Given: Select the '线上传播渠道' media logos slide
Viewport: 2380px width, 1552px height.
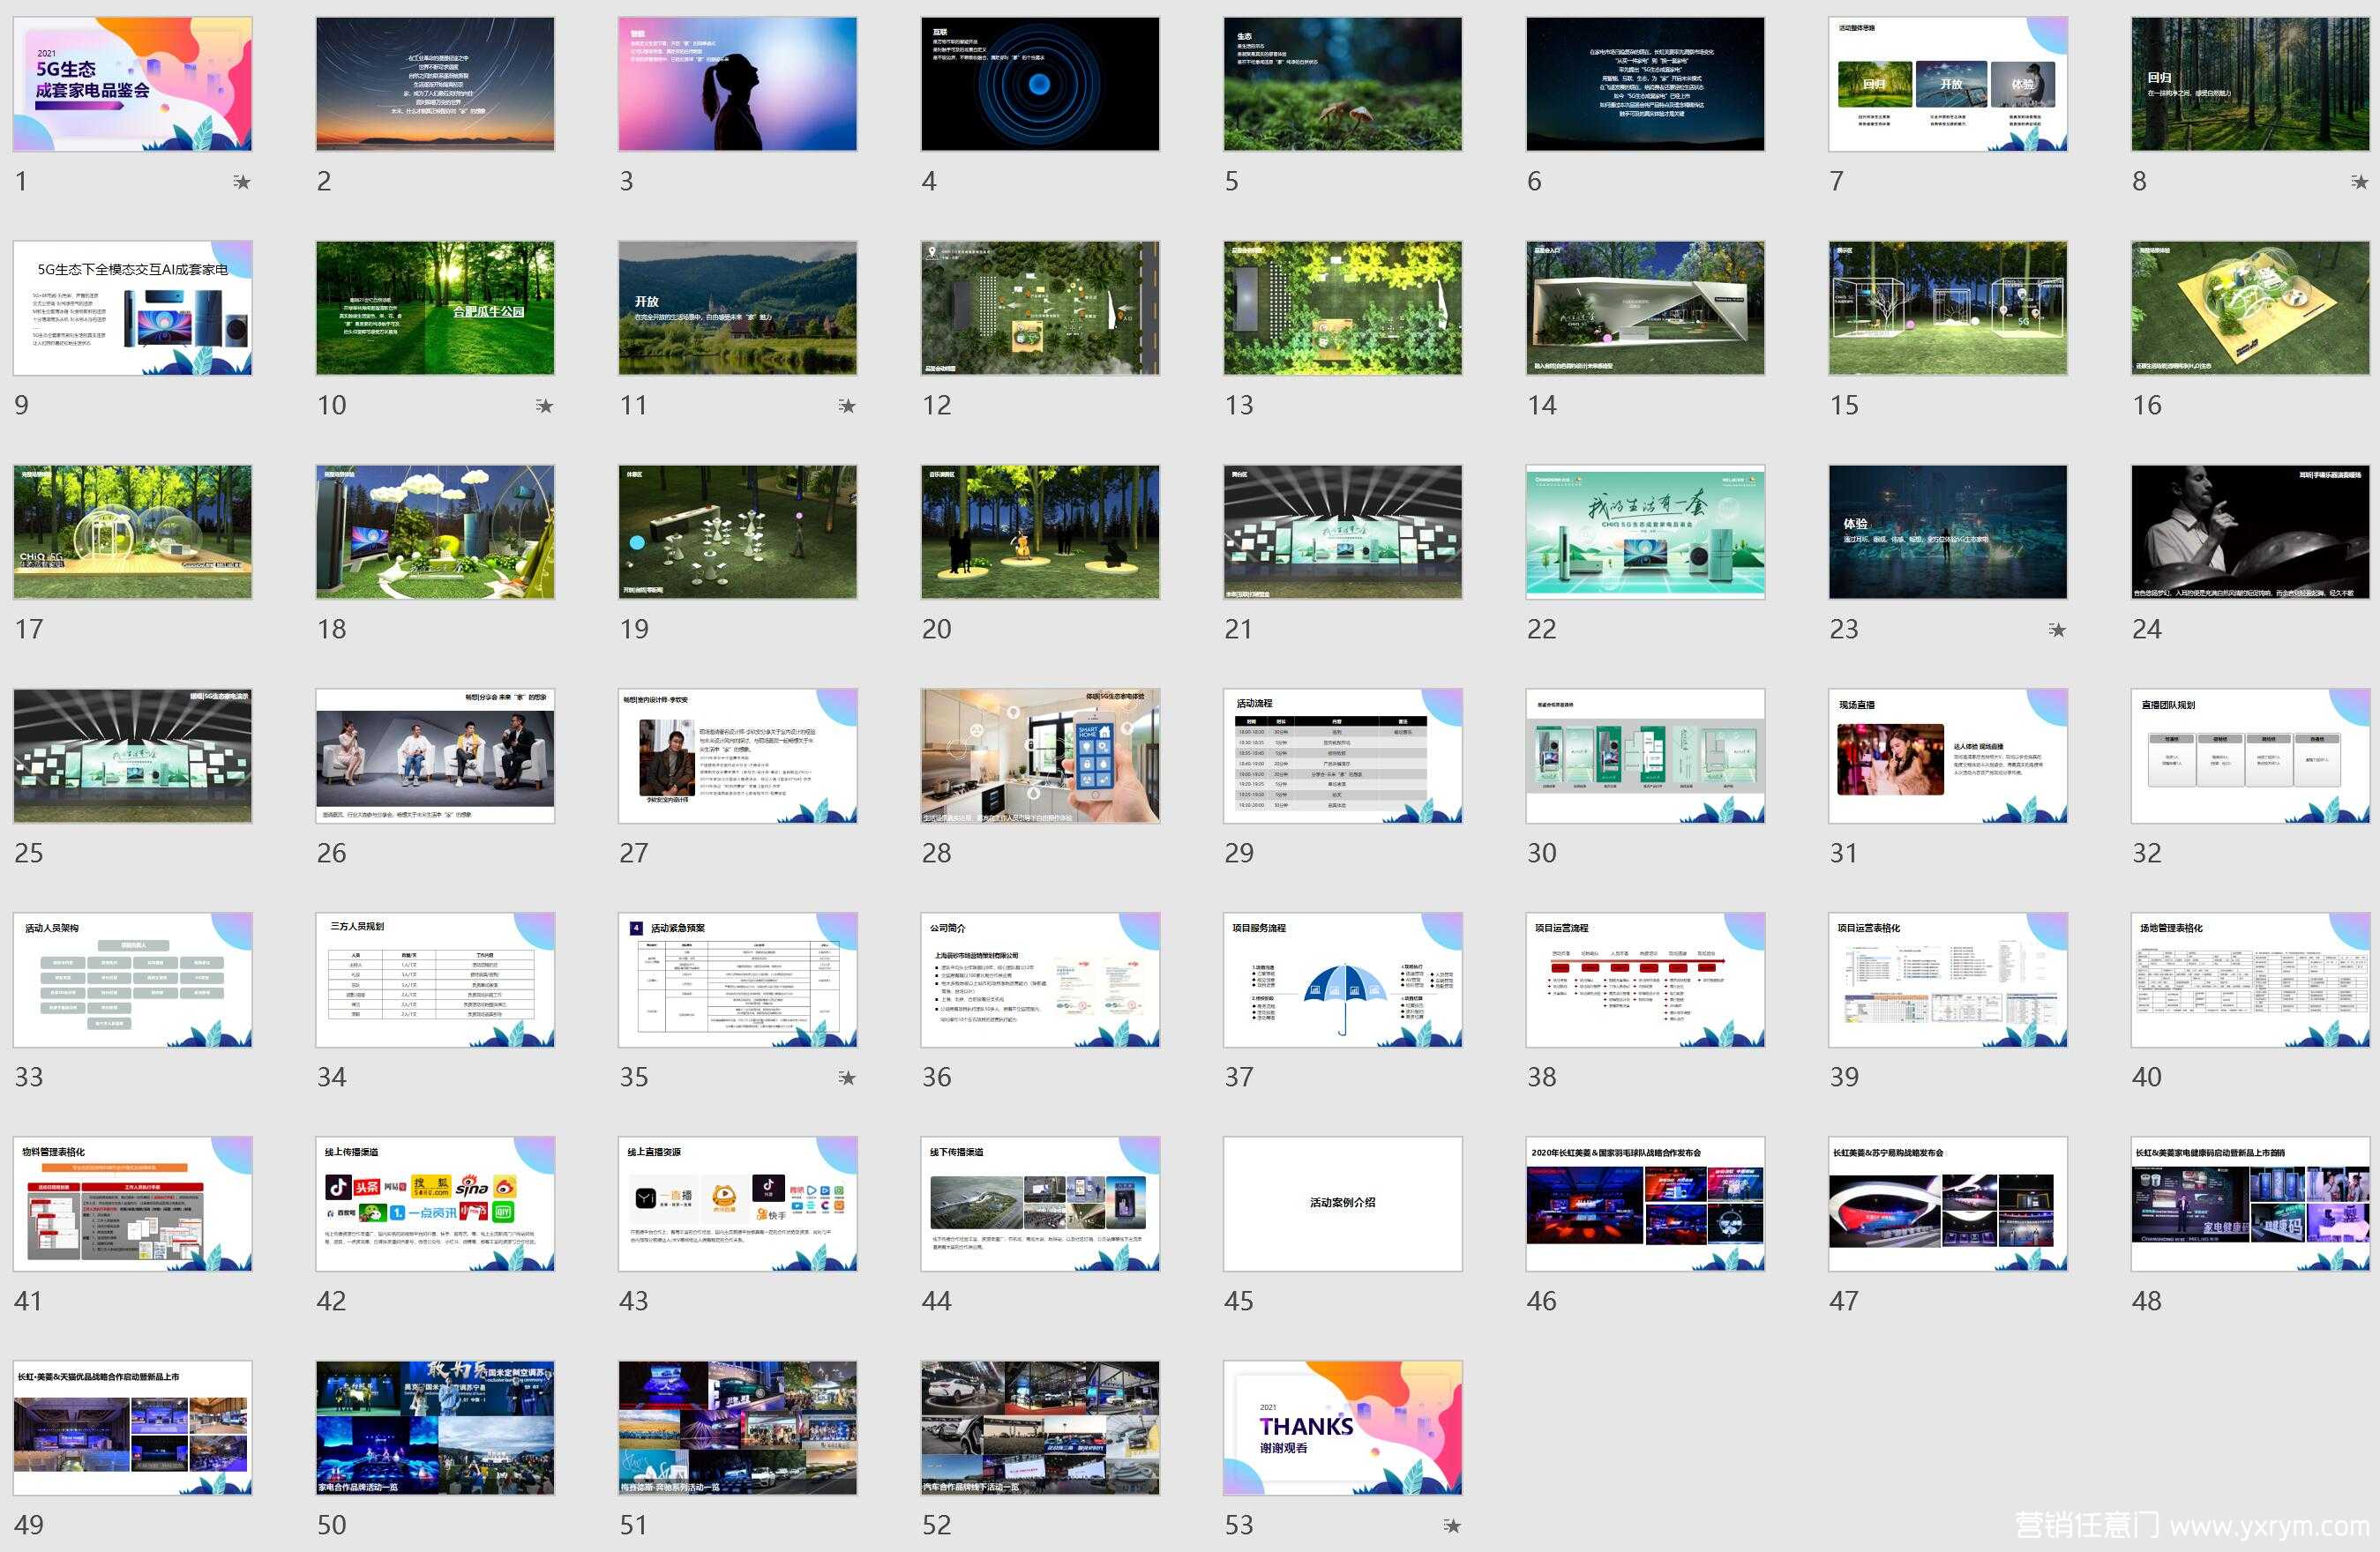Looking at the screenshot, I should coord(435,1203).
